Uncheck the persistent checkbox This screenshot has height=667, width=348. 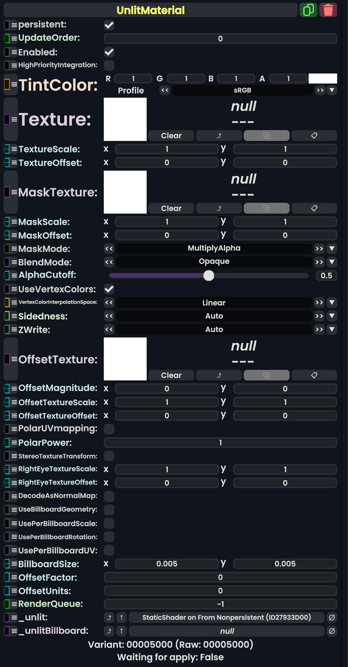pos(109,25)
